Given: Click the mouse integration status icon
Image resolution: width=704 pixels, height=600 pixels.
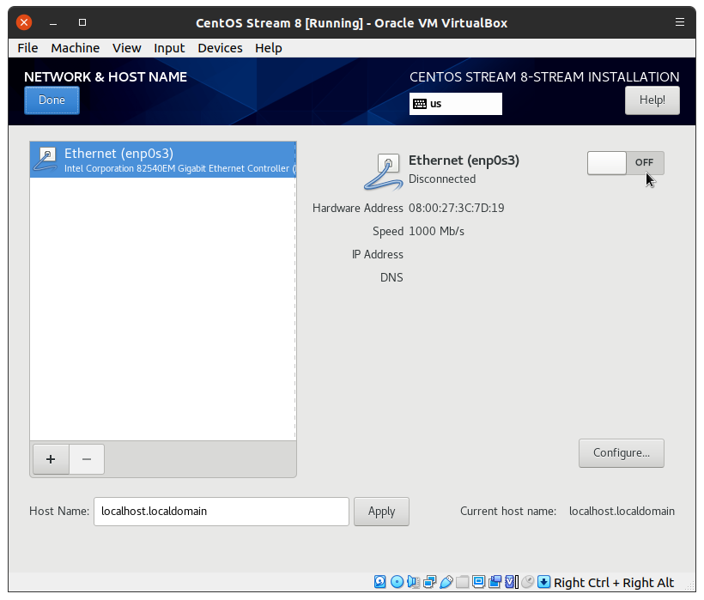Looking at the screenshot, I should coord(527,582).
